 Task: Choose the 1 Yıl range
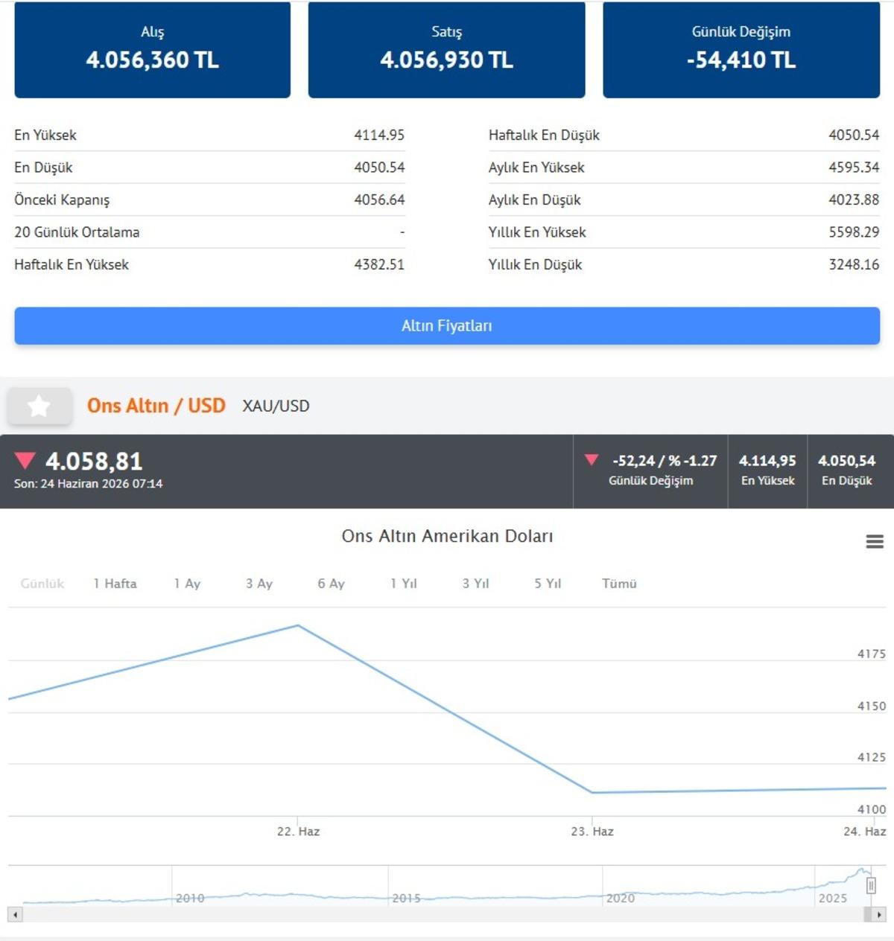coord(404,584)
